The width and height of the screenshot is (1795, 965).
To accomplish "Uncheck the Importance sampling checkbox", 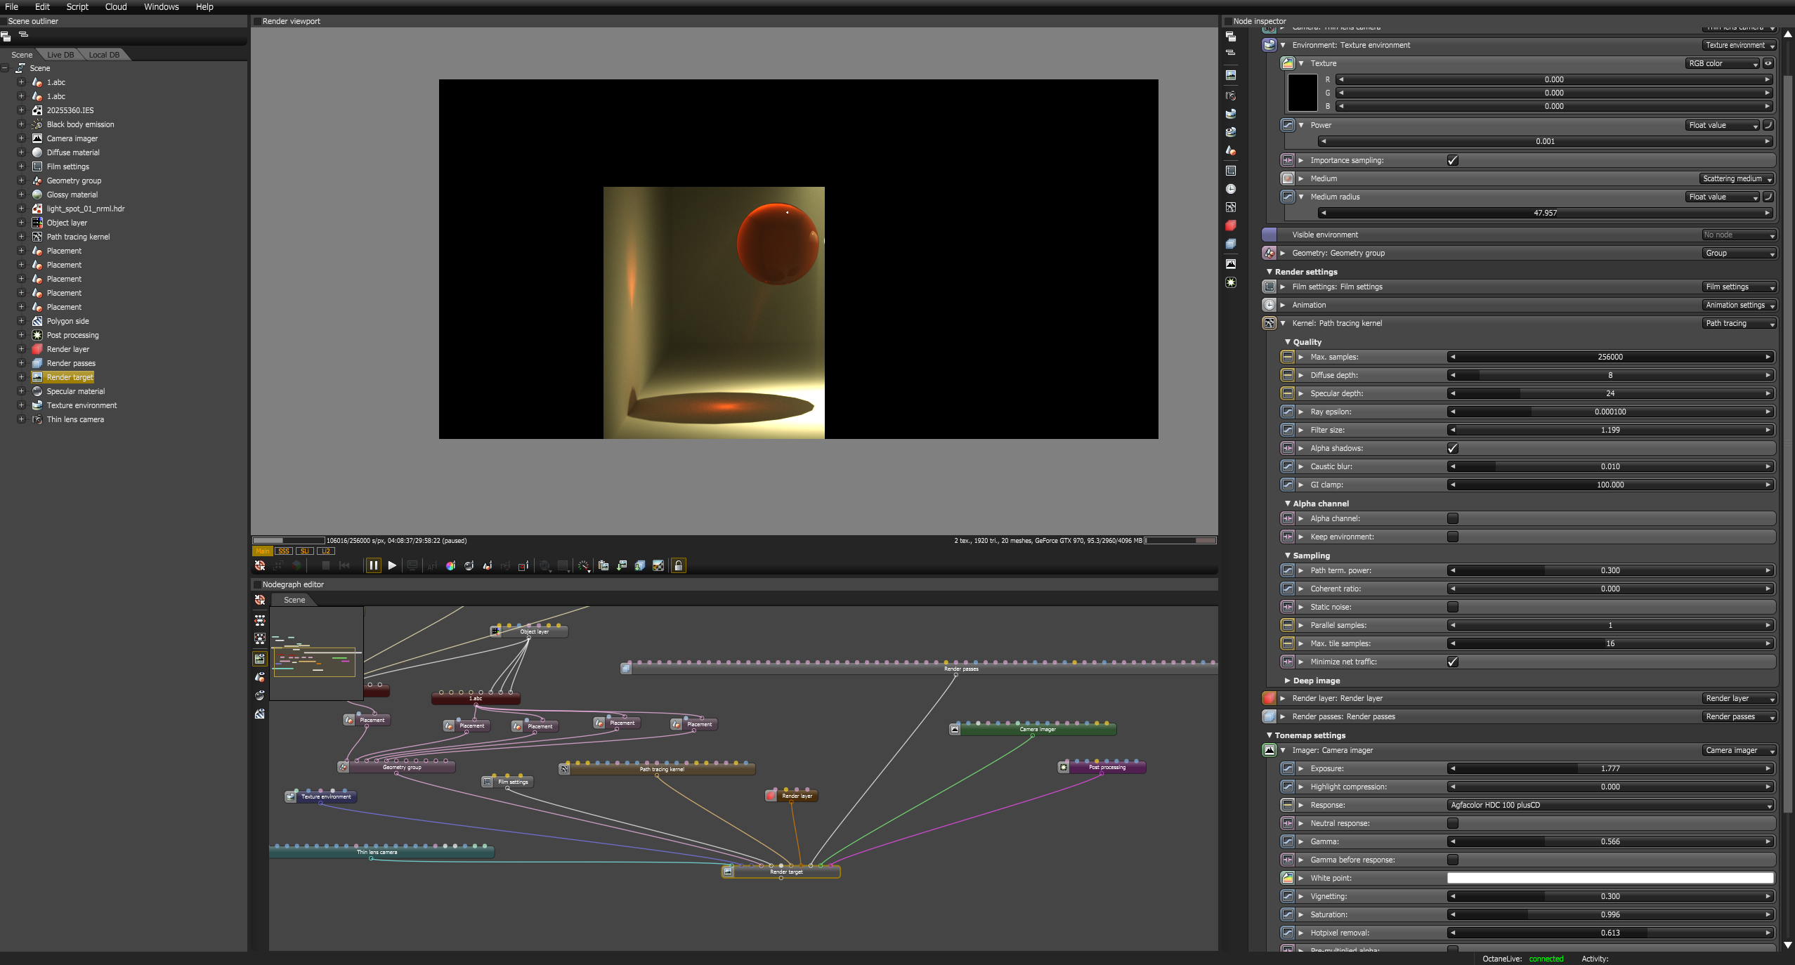I will pos(1453,160).
